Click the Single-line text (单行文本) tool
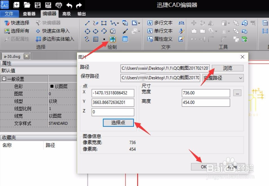 (x=160, y=31)
